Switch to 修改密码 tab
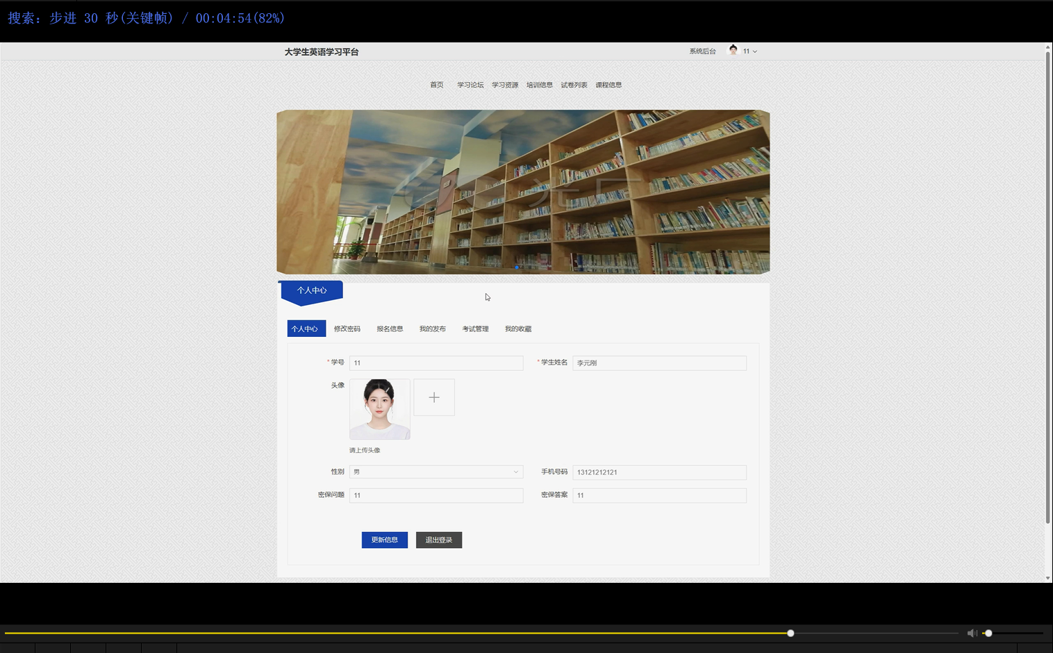This screenshot has width=1053, height=653. point(347,329)
